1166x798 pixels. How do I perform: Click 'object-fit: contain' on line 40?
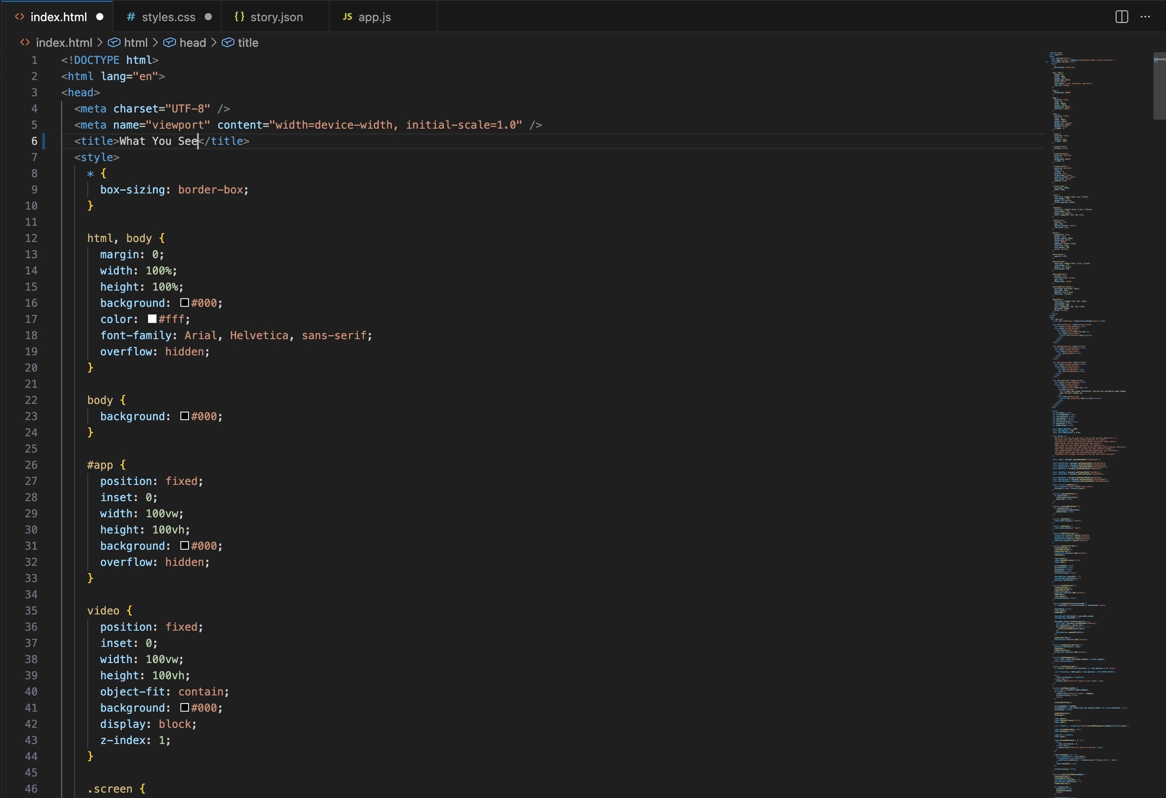(x=164, y=691)
